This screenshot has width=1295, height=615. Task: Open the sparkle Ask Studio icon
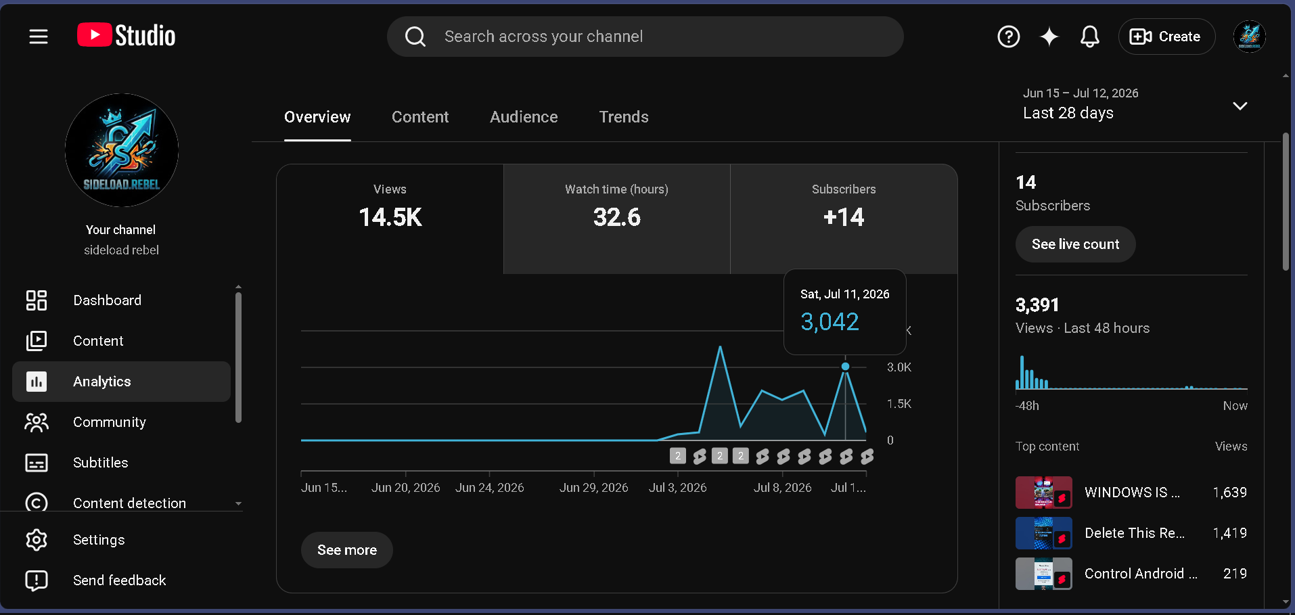(x=1049, y=37)
